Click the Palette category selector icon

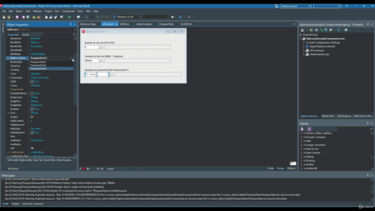[x=302, y=129]
